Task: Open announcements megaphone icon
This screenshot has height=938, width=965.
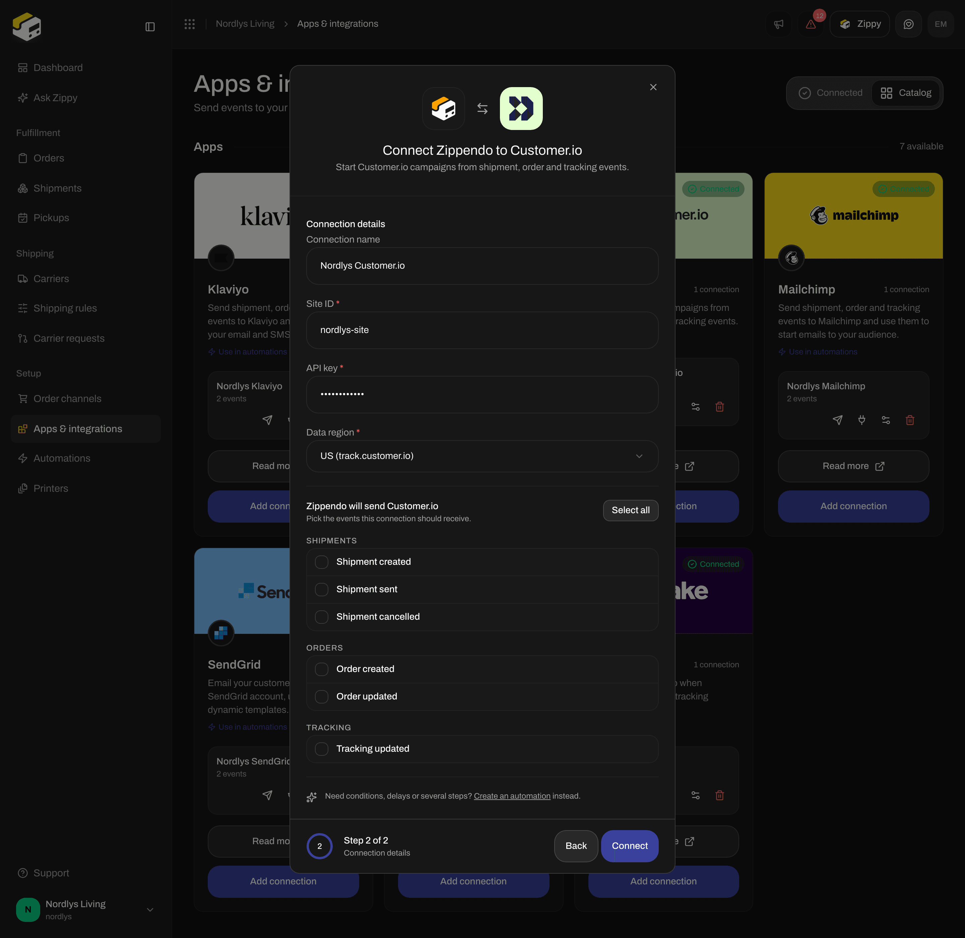Action: (x=779, y=24)
